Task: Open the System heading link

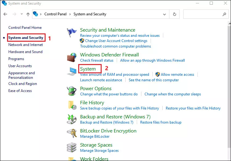Action: 88,69
